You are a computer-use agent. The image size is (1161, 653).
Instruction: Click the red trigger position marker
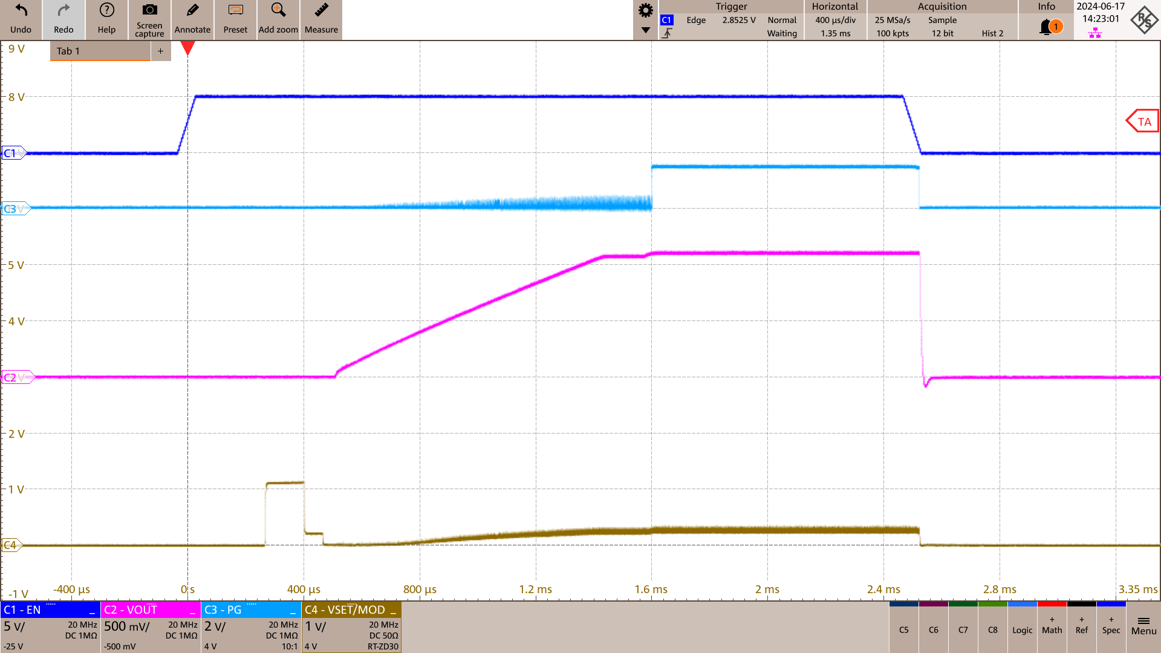187,48
